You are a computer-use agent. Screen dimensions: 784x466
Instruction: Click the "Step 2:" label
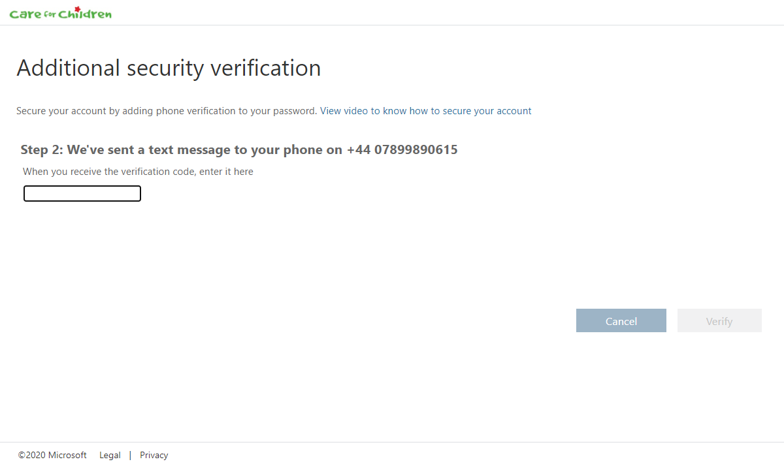42,149
